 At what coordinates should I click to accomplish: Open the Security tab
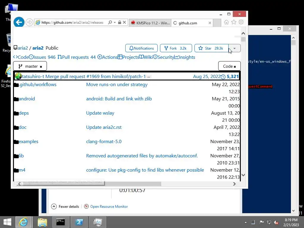point(164,57)
